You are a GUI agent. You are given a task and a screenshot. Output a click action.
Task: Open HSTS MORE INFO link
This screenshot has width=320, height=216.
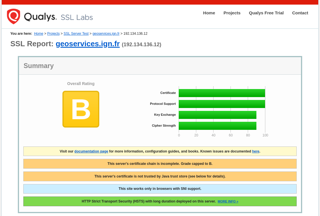[228, 201]
